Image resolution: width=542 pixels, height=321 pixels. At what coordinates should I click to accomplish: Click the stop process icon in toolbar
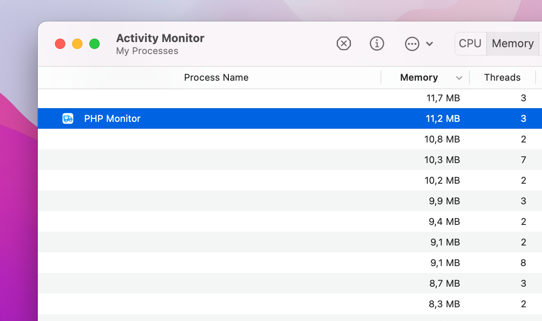click(x=344, y=43)
